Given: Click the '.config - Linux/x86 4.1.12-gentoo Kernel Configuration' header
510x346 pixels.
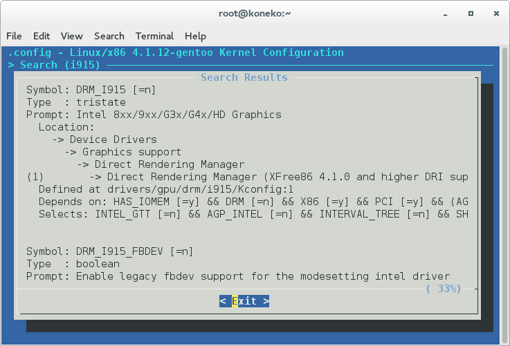Looking at the screenshot, I should (x=176, y=52).
